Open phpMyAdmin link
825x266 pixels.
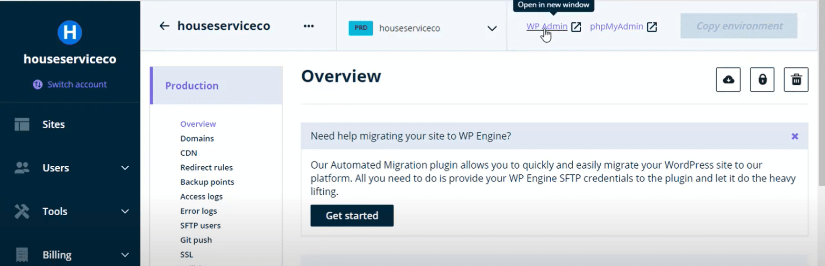[x=617, y=27]
